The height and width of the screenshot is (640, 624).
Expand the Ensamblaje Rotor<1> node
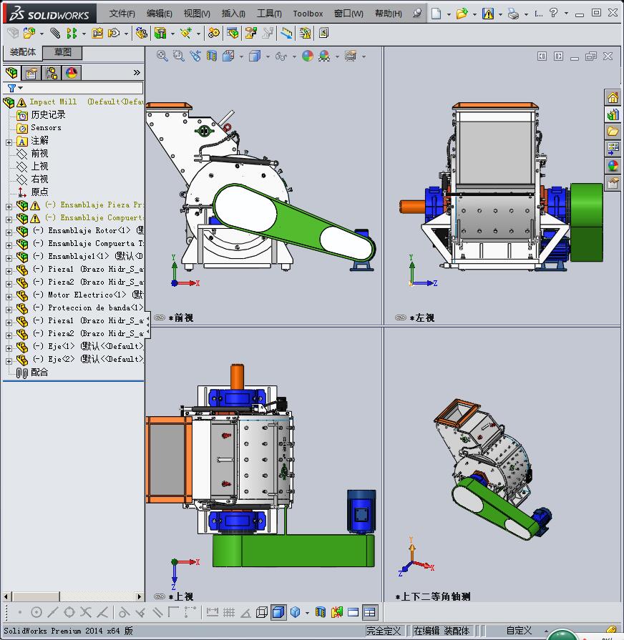tap(9, 232)
